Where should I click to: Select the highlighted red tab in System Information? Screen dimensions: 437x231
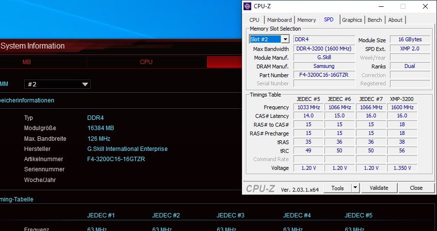225,62
